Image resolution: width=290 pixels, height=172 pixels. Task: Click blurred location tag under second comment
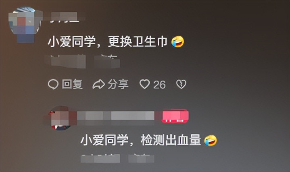click(x=141, y=159)
